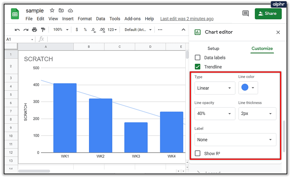This screenshot has width=291, height=178.
Task: Open the Help menu
Action: tap(149, 19)
